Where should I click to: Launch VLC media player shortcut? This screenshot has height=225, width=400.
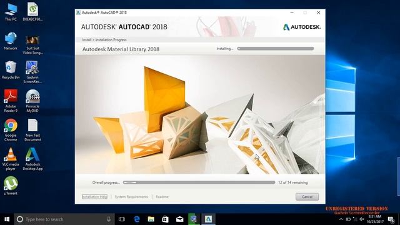tap(11, 159)
